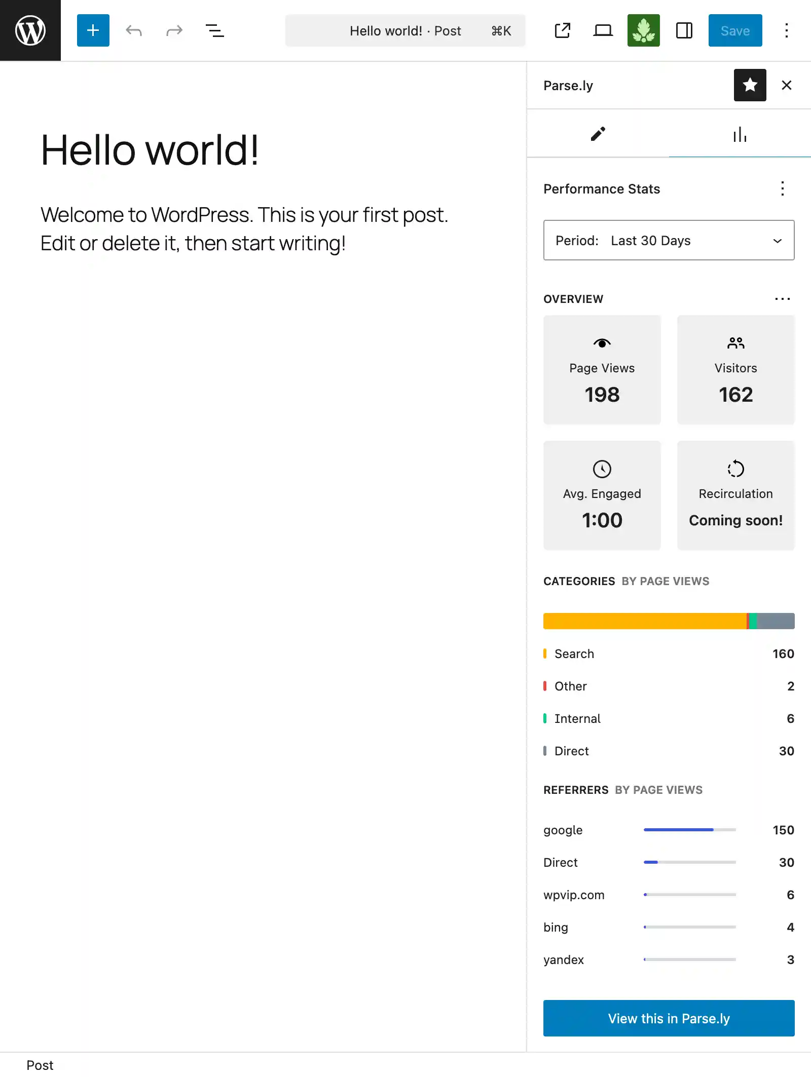This screenshot has height=1077, width=811.
Task: Open the block inserter with the plus icon
Action: tap(93, 30)
